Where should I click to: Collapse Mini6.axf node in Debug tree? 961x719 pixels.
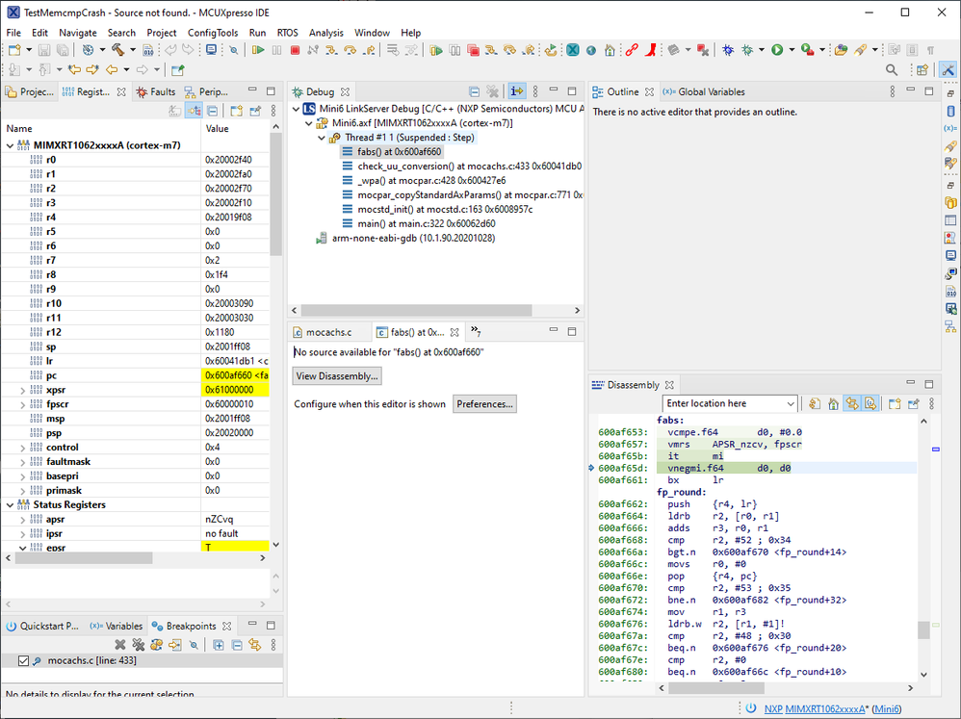pyautogui.click(x=309, y=123)
